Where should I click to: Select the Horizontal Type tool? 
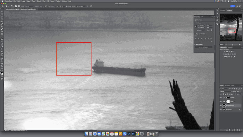[x=2, y=56]
